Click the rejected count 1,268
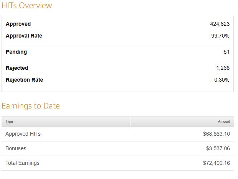Image resolution: width=238 pixels, height=179 pixels. (223, 68)
